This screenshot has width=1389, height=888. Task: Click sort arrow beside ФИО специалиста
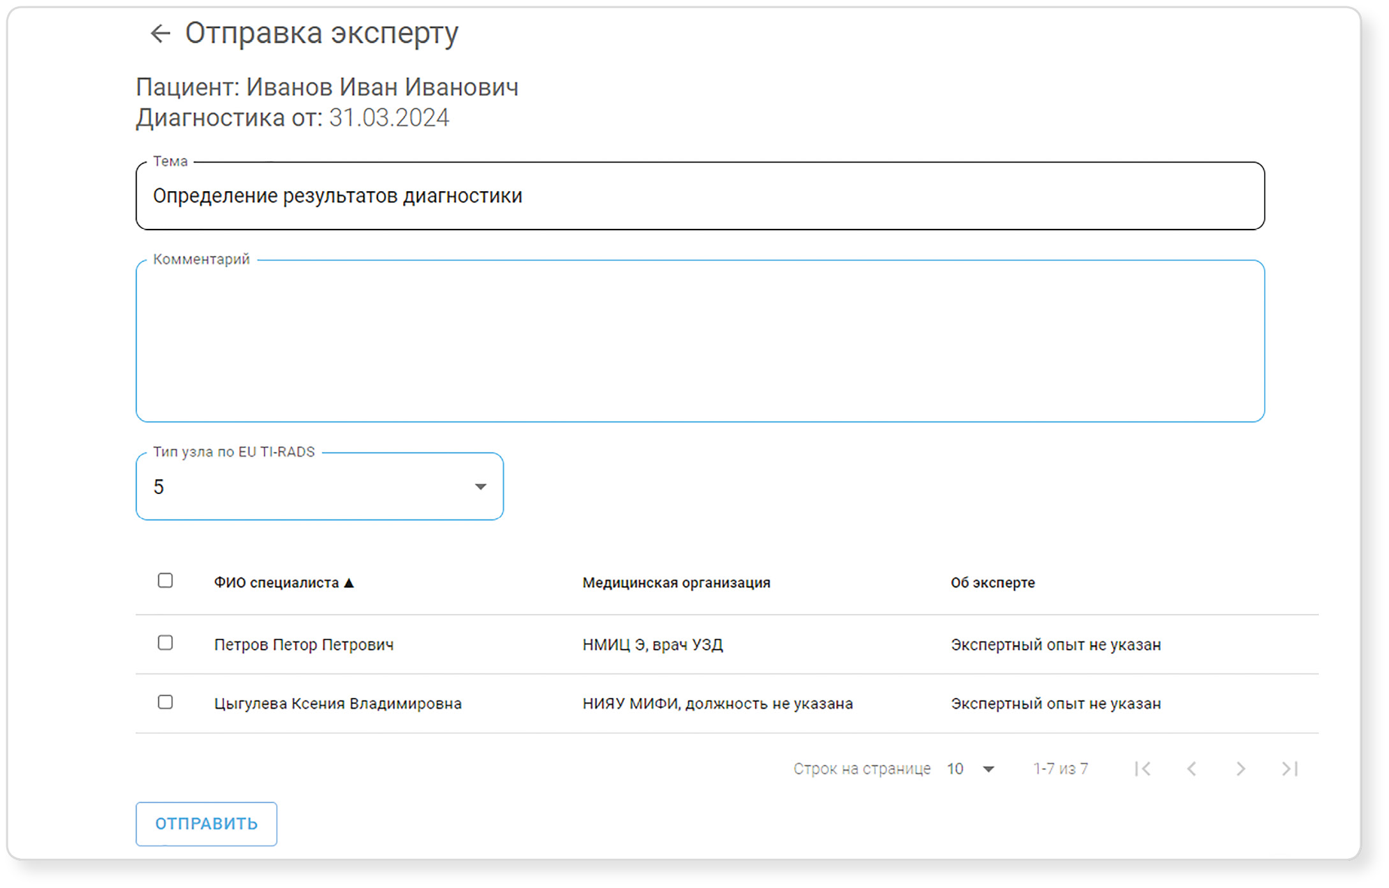click(349, 583)
